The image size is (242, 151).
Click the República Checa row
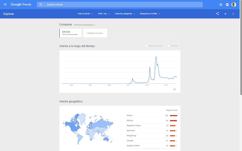[x=152, y=125]
